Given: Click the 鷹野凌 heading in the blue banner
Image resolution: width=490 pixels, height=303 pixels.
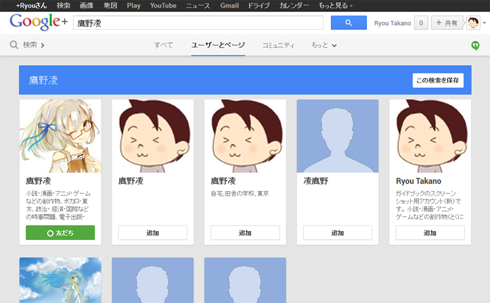Looking at the screenshot, I should coord(43,81).
